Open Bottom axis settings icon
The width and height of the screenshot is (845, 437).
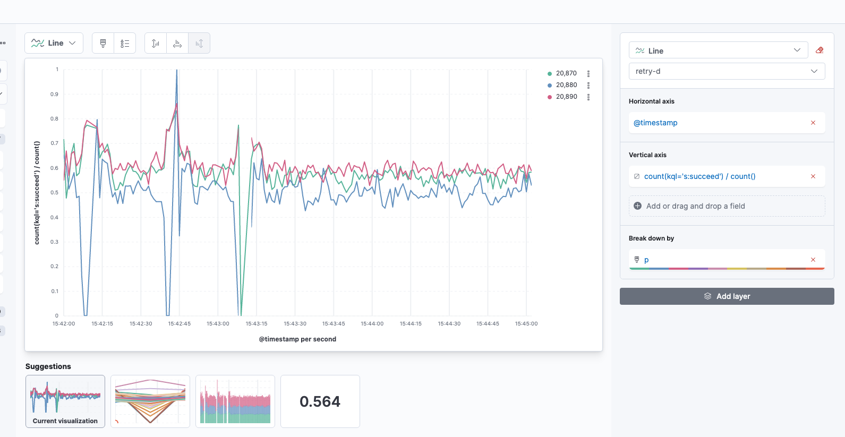tap(177, 44)
